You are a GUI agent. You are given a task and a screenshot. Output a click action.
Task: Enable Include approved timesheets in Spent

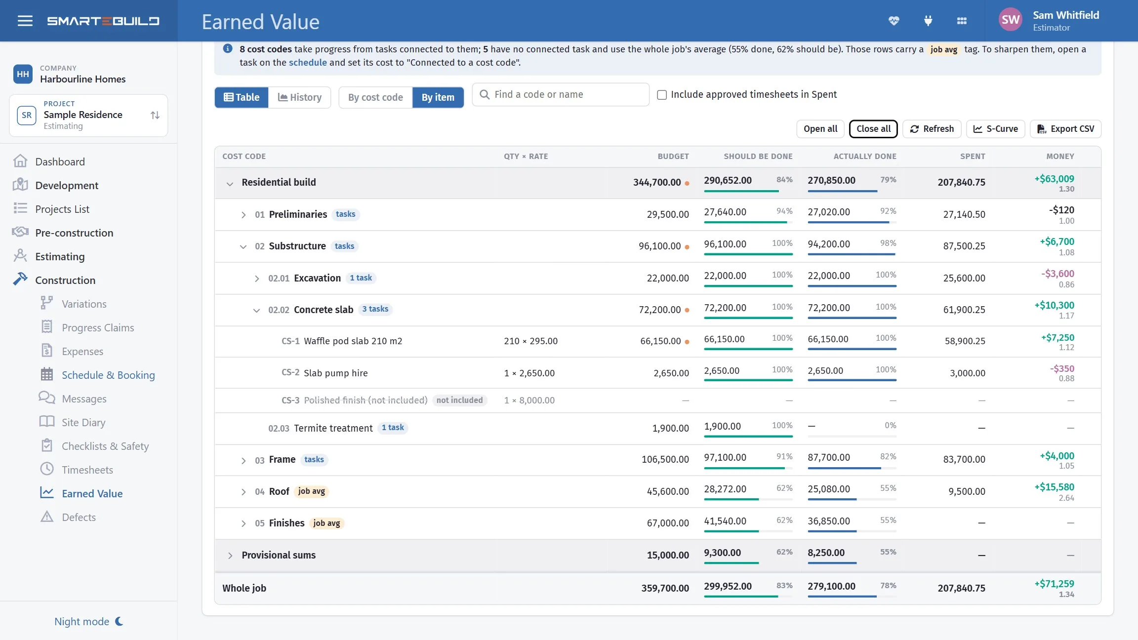pos(662,94)
